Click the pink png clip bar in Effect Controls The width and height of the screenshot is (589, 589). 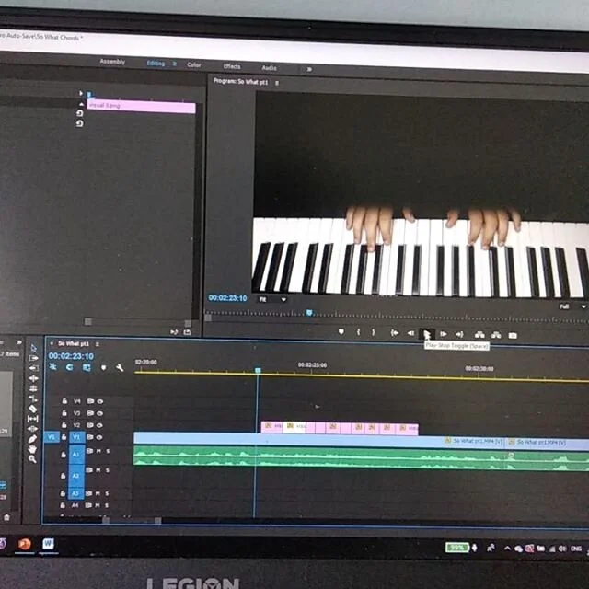pyautogui.click(x=141, y=107)
